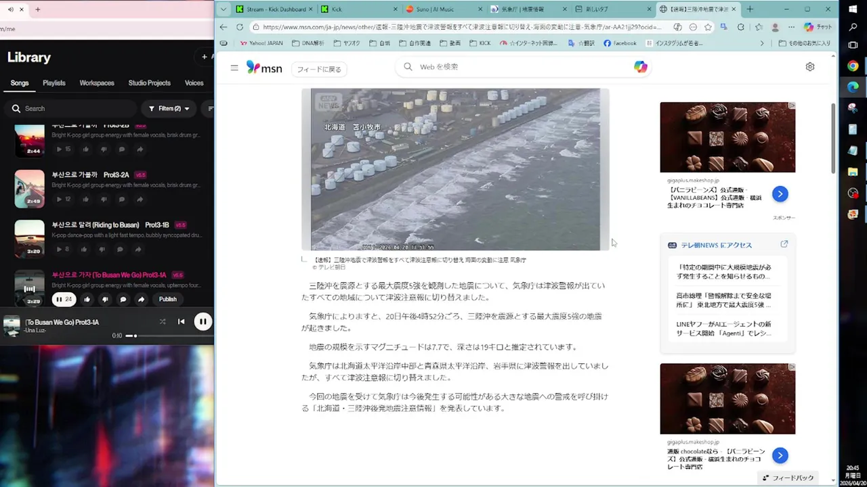This screenshot has height=487, width=867.
Task: Open the Riding to Busan cover thumbnail
Action: click(29, 239)
